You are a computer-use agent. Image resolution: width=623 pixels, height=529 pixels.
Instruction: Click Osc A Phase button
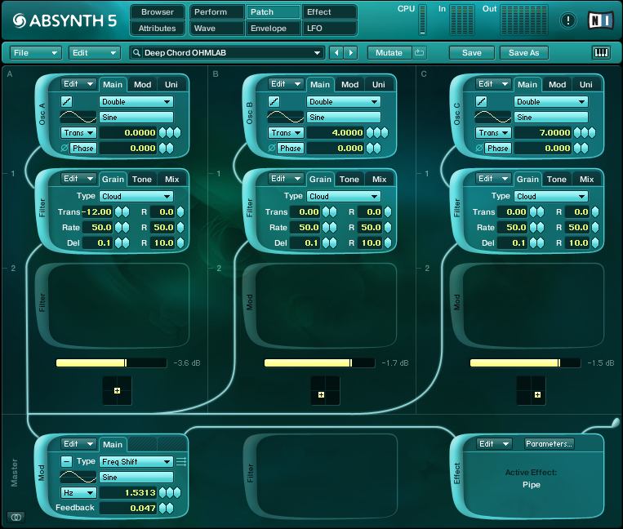coord(83,148)
